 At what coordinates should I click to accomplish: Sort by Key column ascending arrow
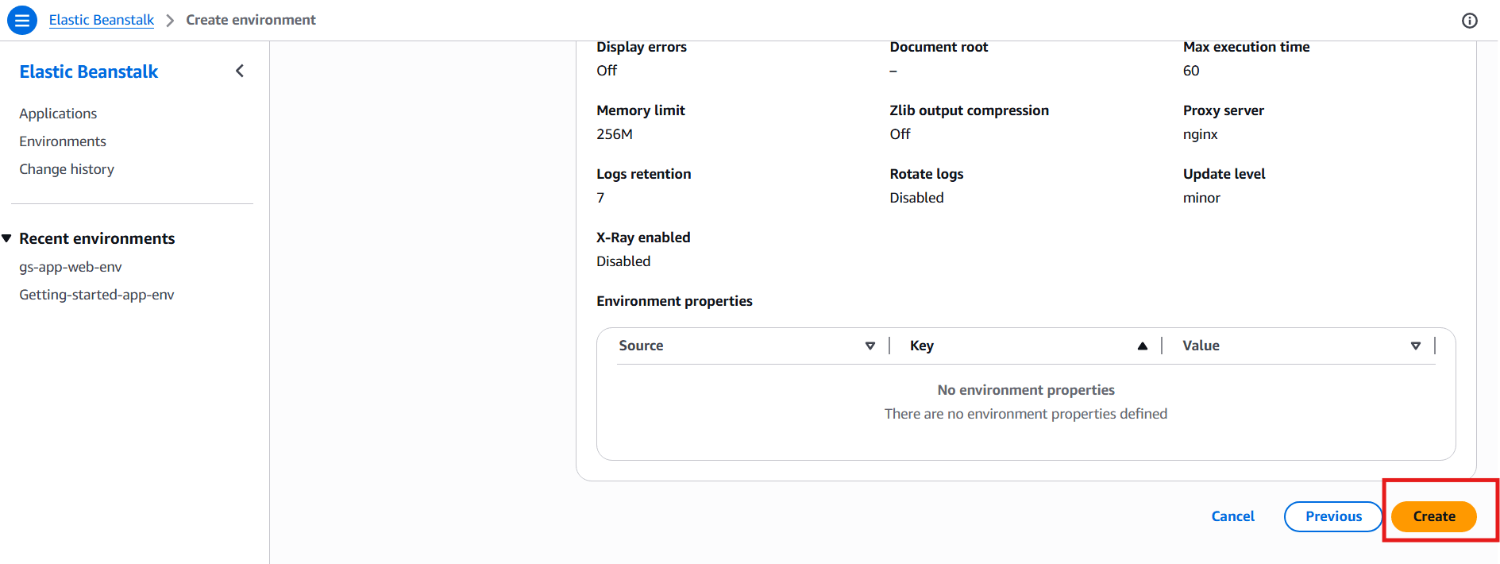click(x=1143, y=346)
